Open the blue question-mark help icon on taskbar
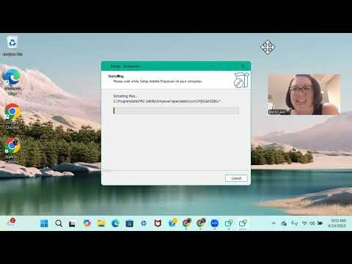Image resolution: width=352 pixels, height=264 pixels. pos(172,223)
